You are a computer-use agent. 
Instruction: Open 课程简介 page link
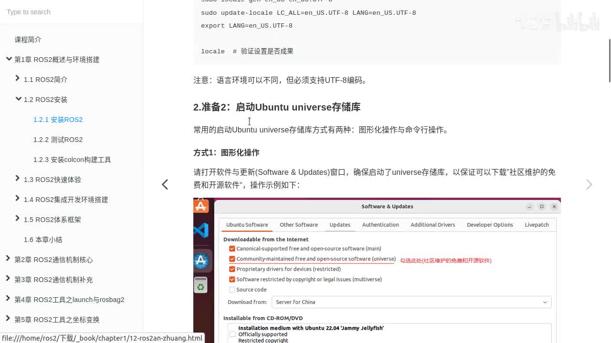[28, 40]
